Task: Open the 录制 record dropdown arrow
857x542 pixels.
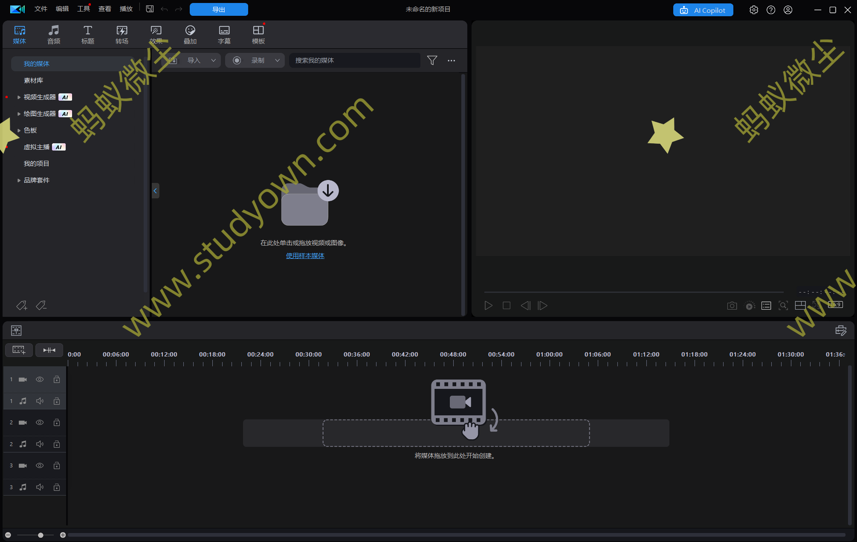Action: pyautogui.click(x=277, y=60)
